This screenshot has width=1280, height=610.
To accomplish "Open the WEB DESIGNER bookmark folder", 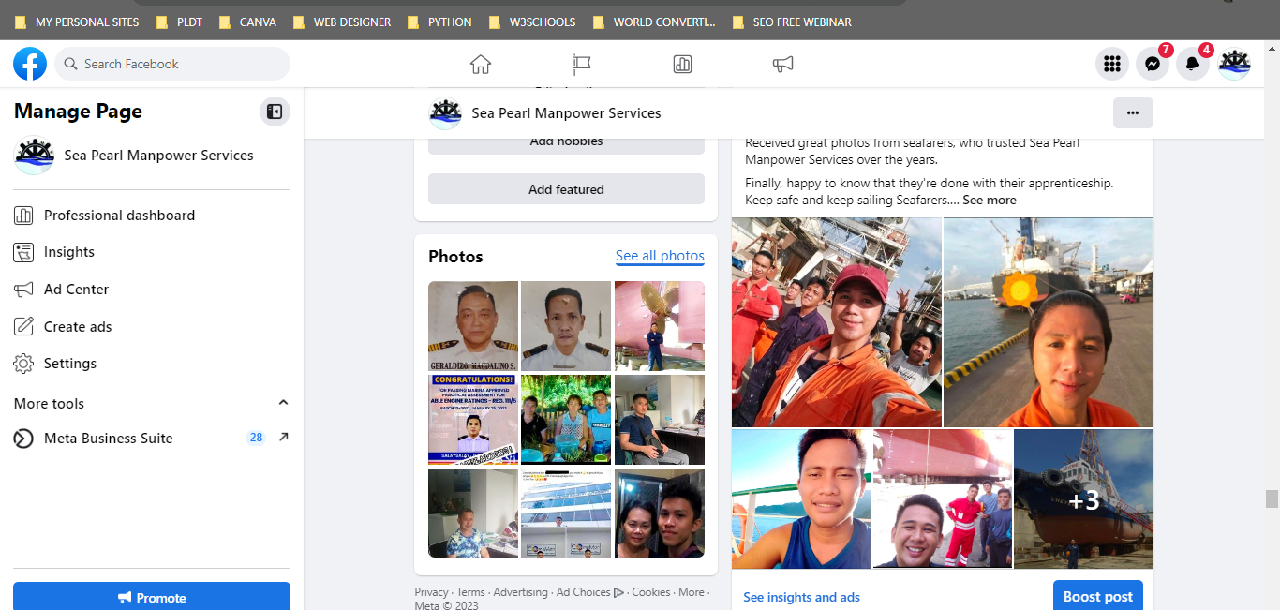I will point(342,22).
